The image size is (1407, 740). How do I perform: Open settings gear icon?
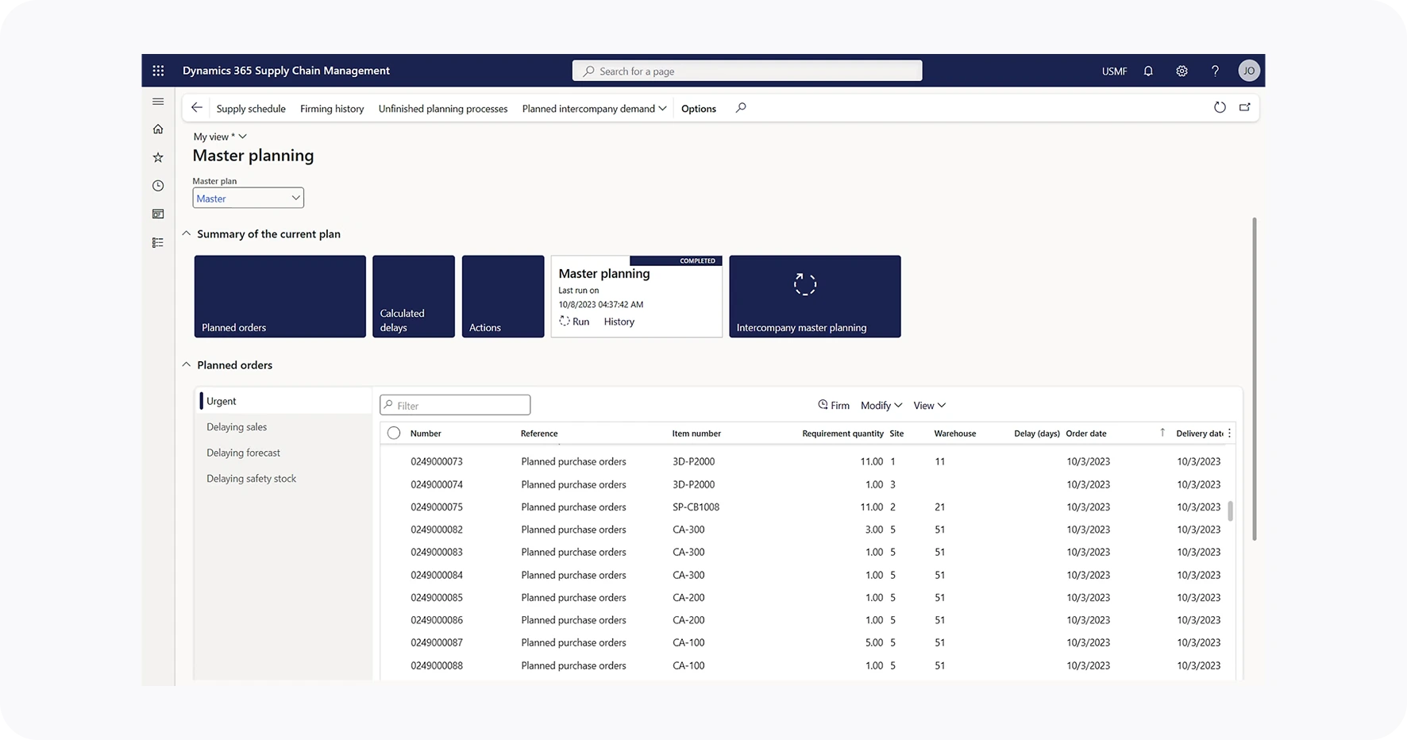click(x=1181, y=71)
